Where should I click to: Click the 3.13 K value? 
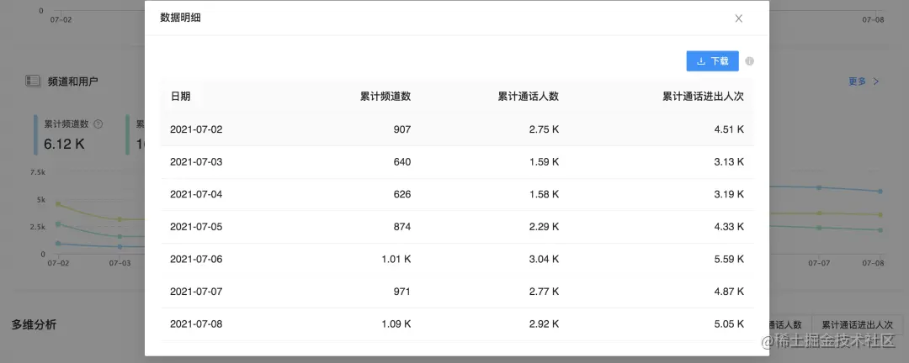[x=729, y=162]
